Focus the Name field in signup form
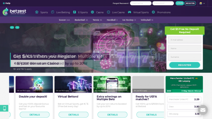This screenshot has height=119, width=212. click(185, 48)
